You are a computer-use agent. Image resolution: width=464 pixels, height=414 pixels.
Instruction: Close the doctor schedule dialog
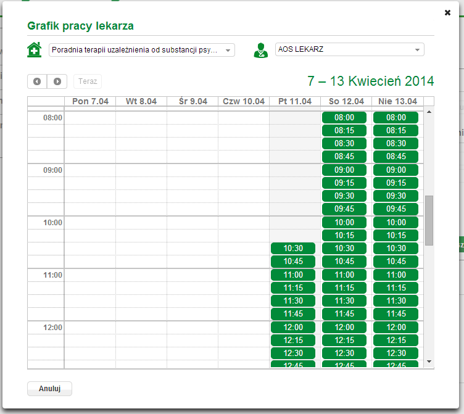click(447, 12)
